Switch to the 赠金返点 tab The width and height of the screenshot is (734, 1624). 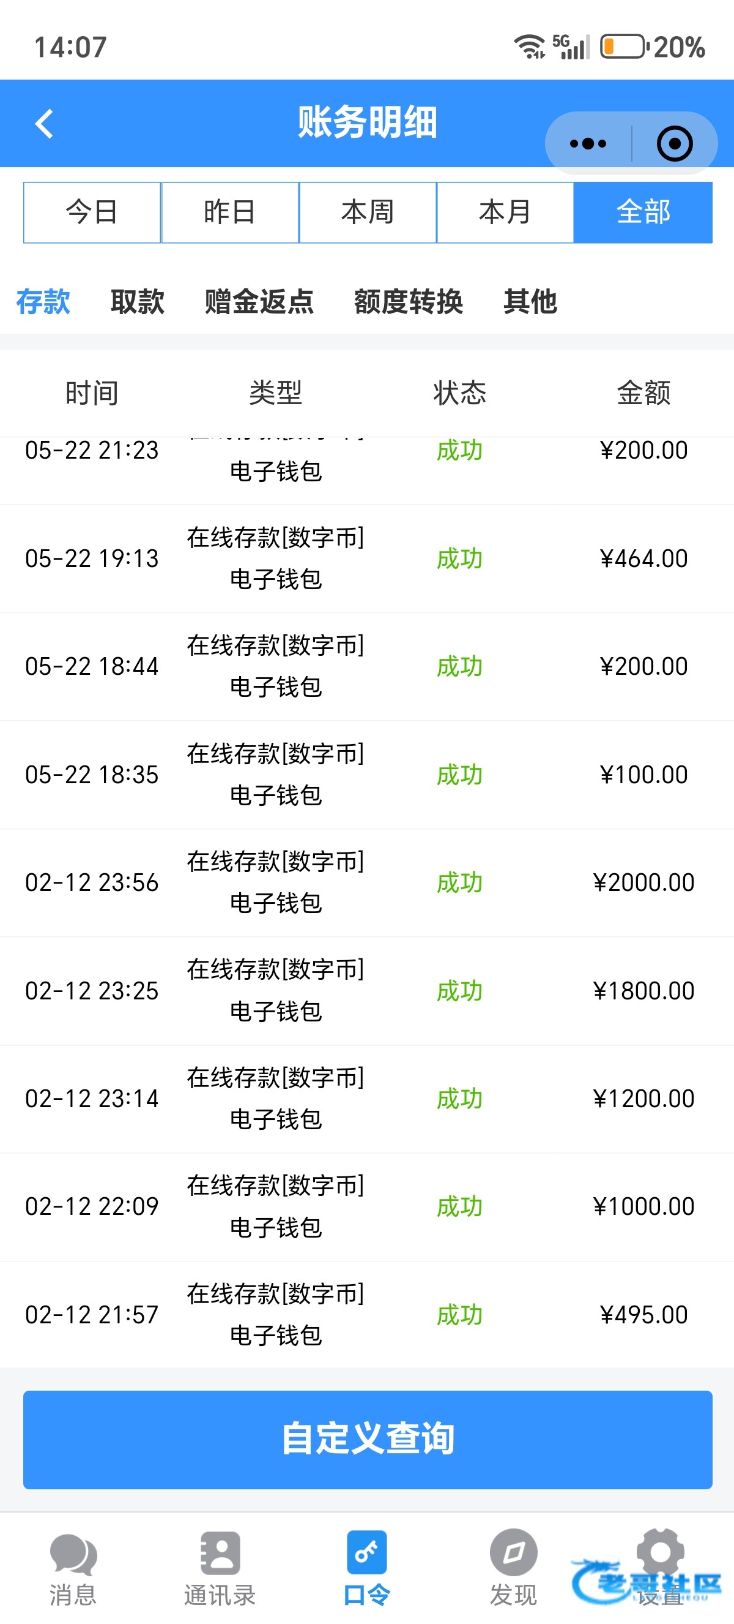259,301
